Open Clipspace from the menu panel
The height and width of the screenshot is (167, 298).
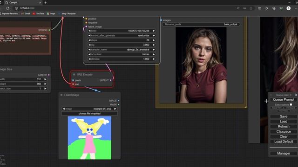(284, 131)
